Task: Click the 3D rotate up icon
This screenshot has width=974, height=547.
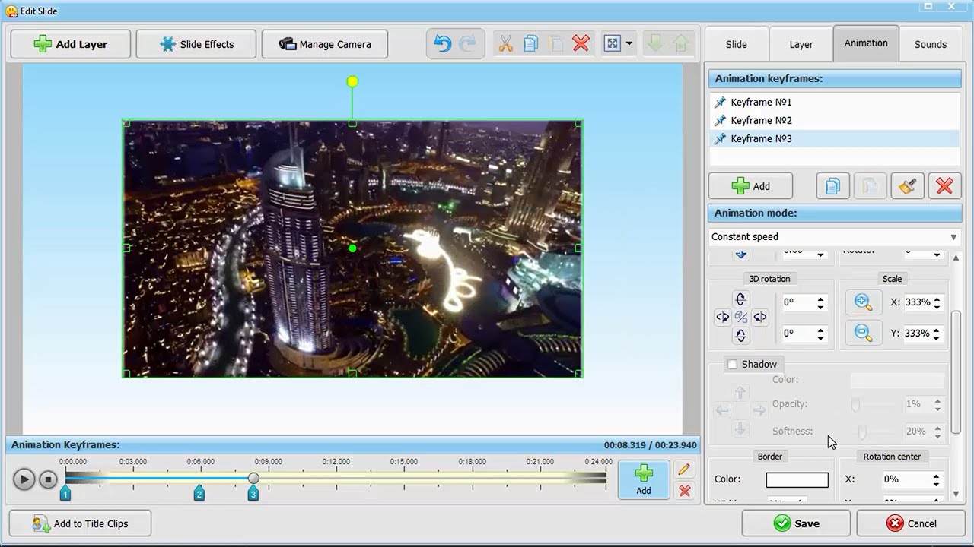Action: coord(740,299)
